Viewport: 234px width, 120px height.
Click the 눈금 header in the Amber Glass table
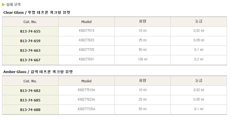pyautogui.click(x=199, y=81)
